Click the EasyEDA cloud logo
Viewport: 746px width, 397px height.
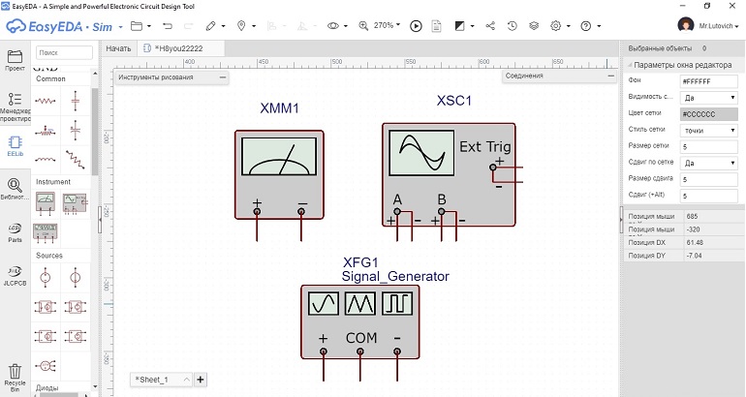[x=16, y=26]
